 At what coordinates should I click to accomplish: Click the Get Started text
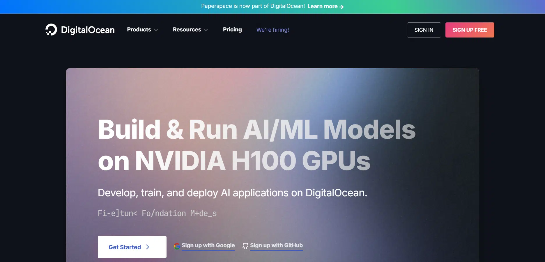(x=125, y=247)
